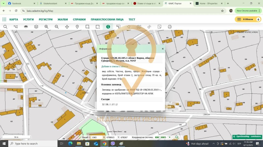
Task: Select the rectangle selection tool
Action: point(87,27)
